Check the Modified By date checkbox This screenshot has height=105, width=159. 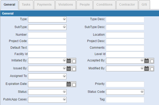point(152,69)
